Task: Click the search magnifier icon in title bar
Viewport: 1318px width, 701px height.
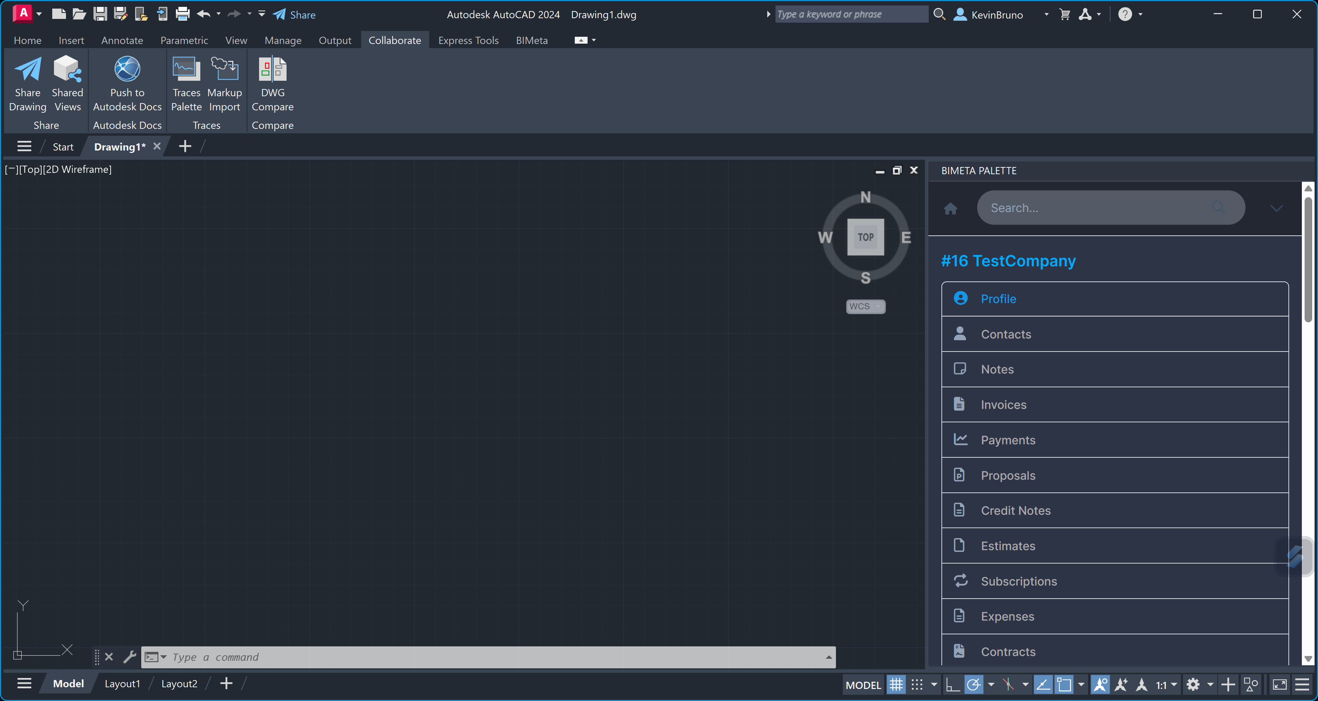Action: click(939, 14)
